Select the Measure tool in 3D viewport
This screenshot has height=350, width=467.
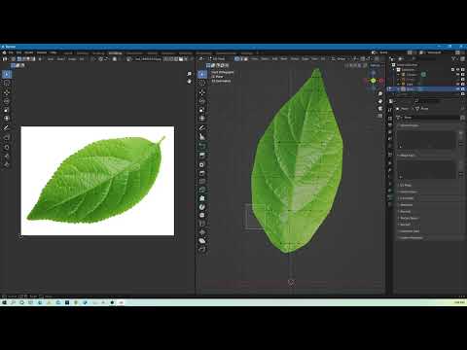(202, 136)
